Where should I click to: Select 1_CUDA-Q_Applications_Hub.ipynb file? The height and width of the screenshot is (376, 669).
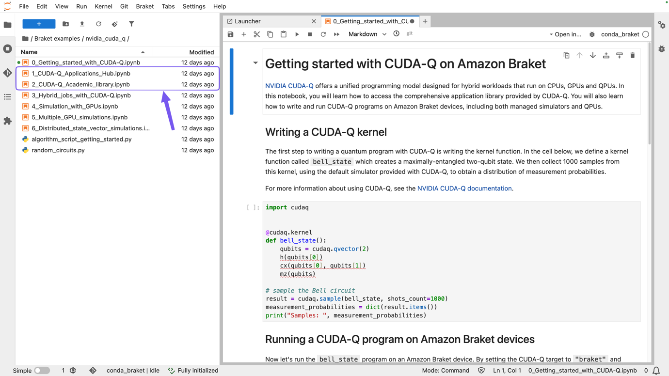[x=118, y=74]
